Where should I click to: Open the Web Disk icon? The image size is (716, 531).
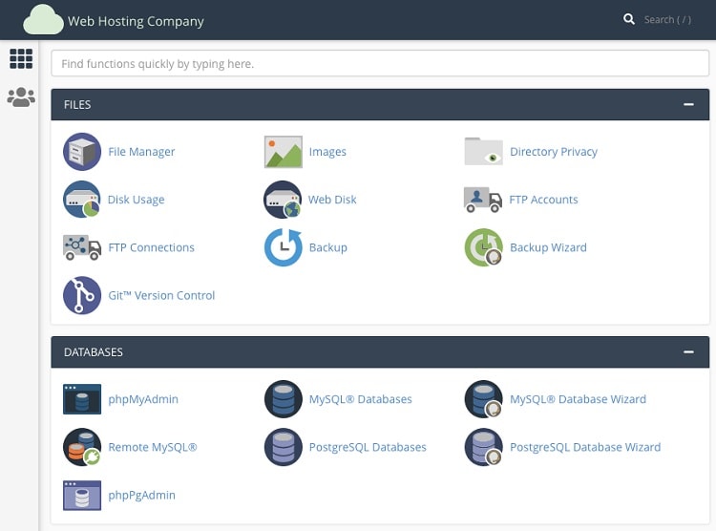coord(283,200)
